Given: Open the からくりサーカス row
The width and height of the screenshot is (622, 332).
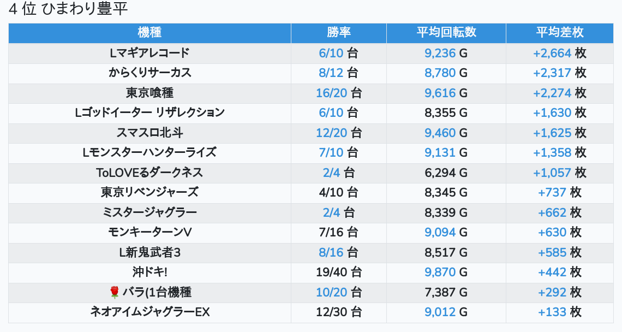Looking at the screenshot, I should (149, 73).
